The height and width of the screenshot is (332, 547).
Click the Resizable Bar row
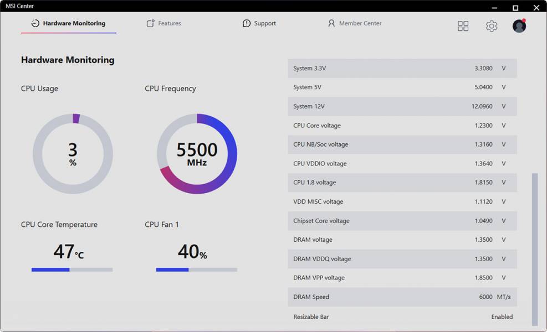tap(402, 317)
